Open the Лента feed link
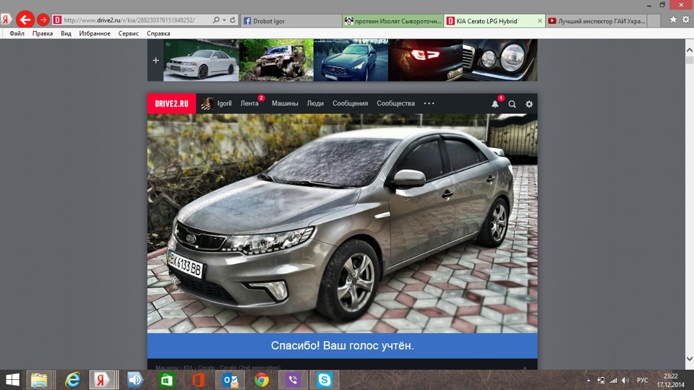 [249, 103]
